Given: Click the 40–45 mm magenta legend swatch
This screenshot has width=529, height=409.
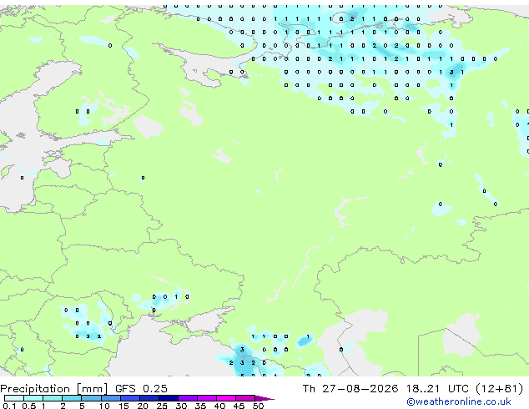Looking at the screenshot, I should tap(226, 398).
